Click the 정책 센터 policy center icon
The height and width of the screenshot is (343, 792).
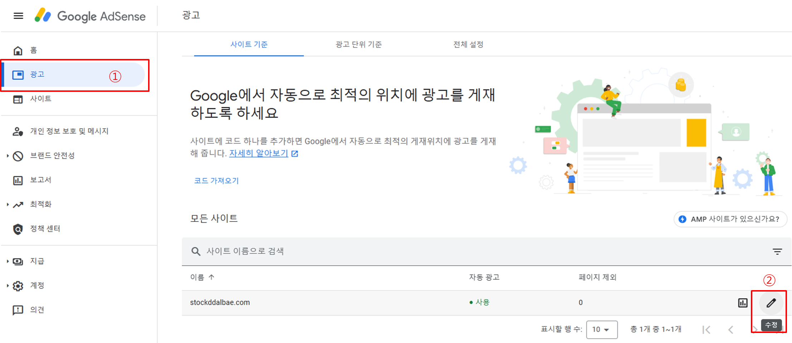point(18,229)
